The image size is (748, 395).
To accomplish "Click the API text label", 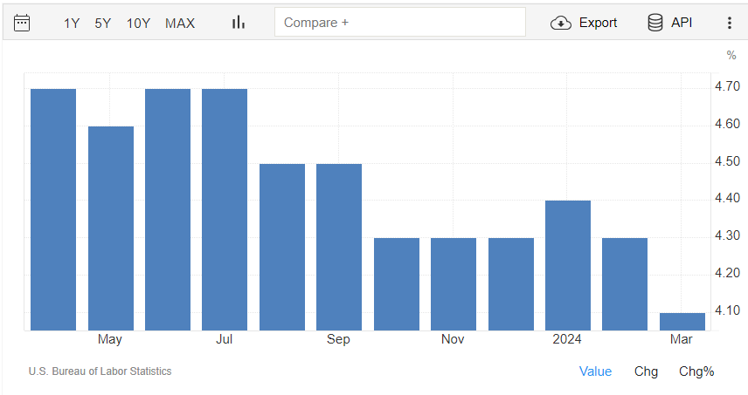I will click(x=682, y=23).
